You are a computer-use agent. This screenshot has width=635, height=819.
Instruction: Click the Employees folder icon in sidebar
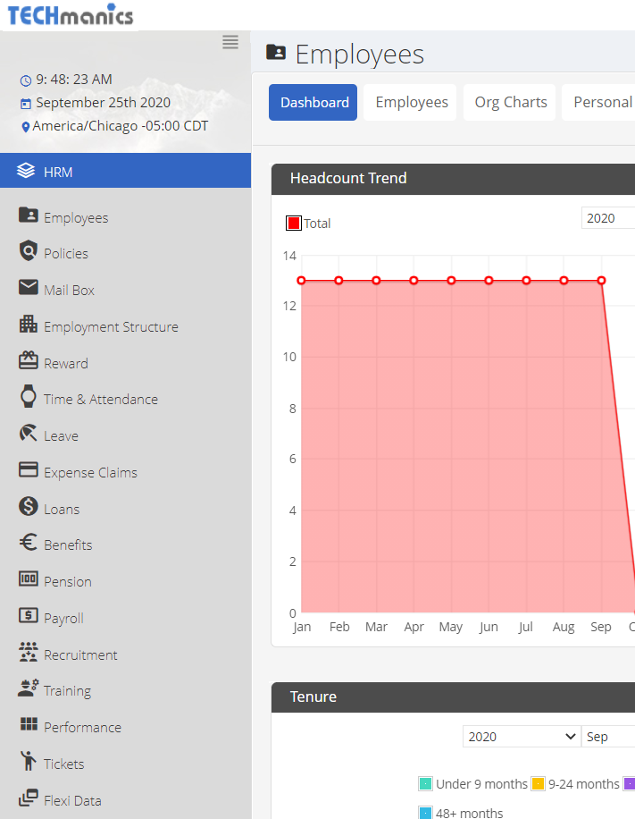[29, 215]
